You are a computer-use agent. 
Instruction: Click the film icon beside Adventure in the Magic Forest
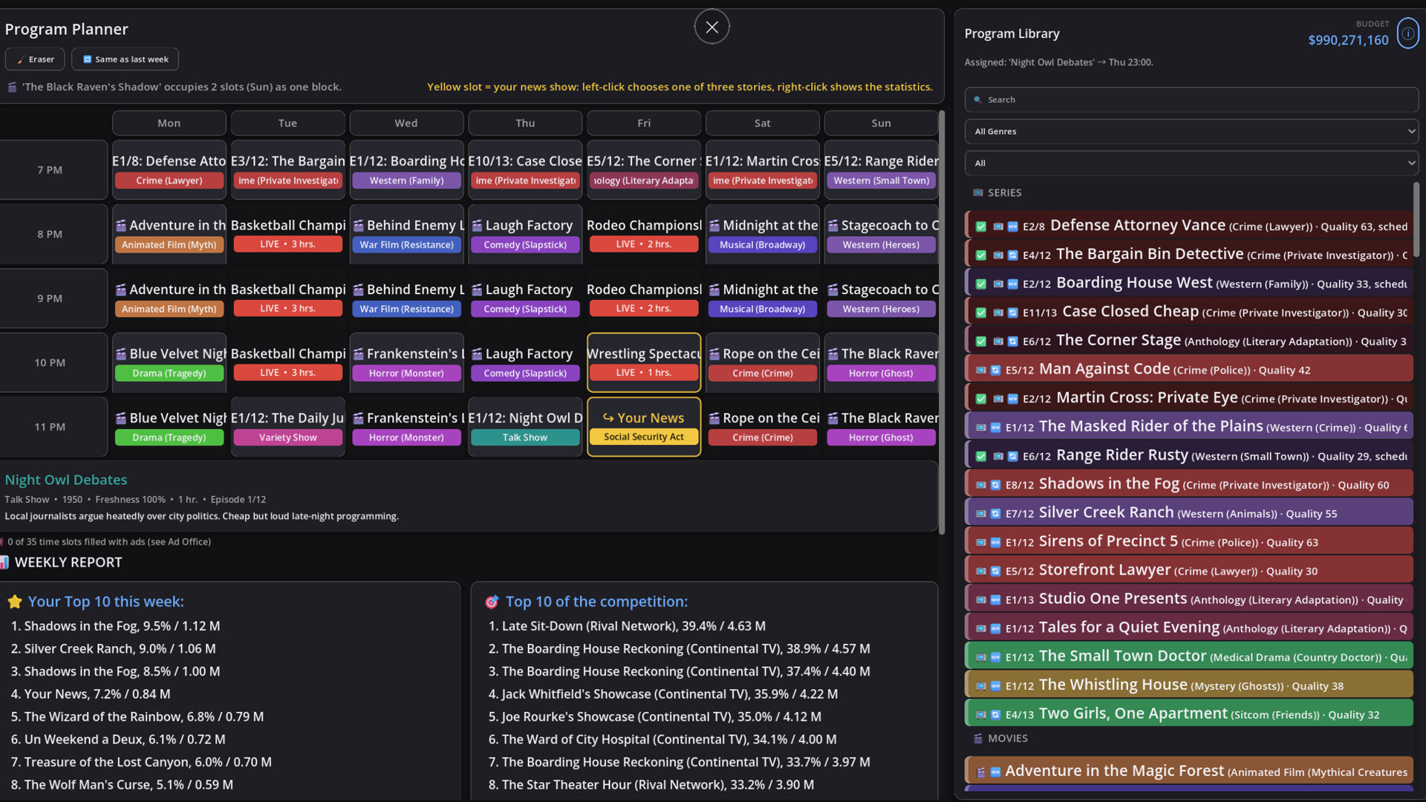[x=980, y=772]
